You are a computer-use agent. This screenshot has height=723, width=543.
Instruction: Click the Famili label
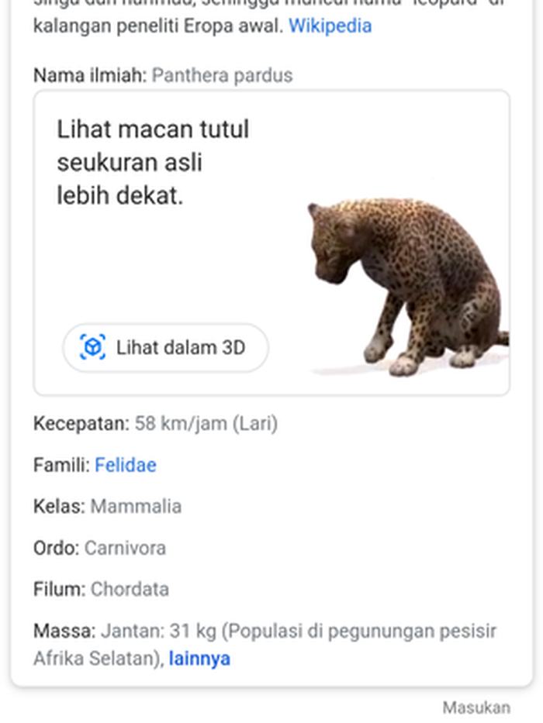coord(62,465)
